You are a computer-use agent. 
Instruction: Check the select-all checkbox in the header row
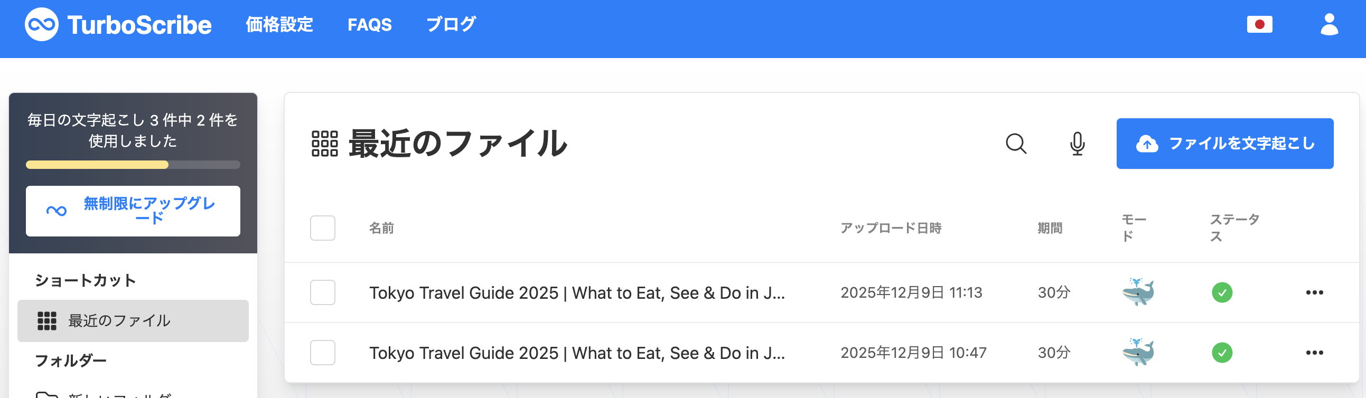tap(323, 228)
